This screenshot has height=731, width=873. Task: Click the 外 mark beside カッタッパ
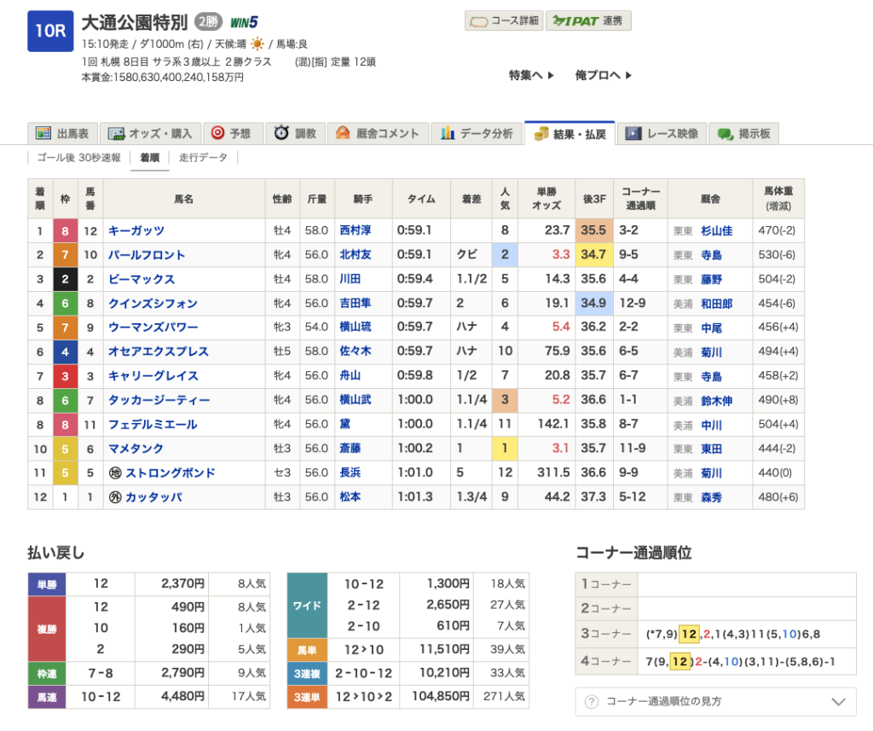115,497
